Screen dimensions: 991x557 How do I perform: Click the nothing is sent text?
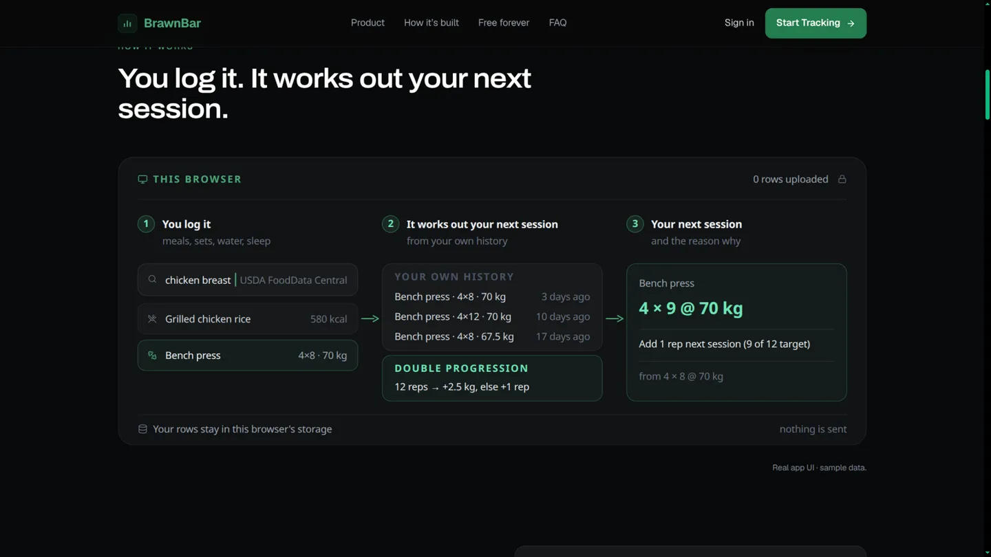[x=813, y=429]
